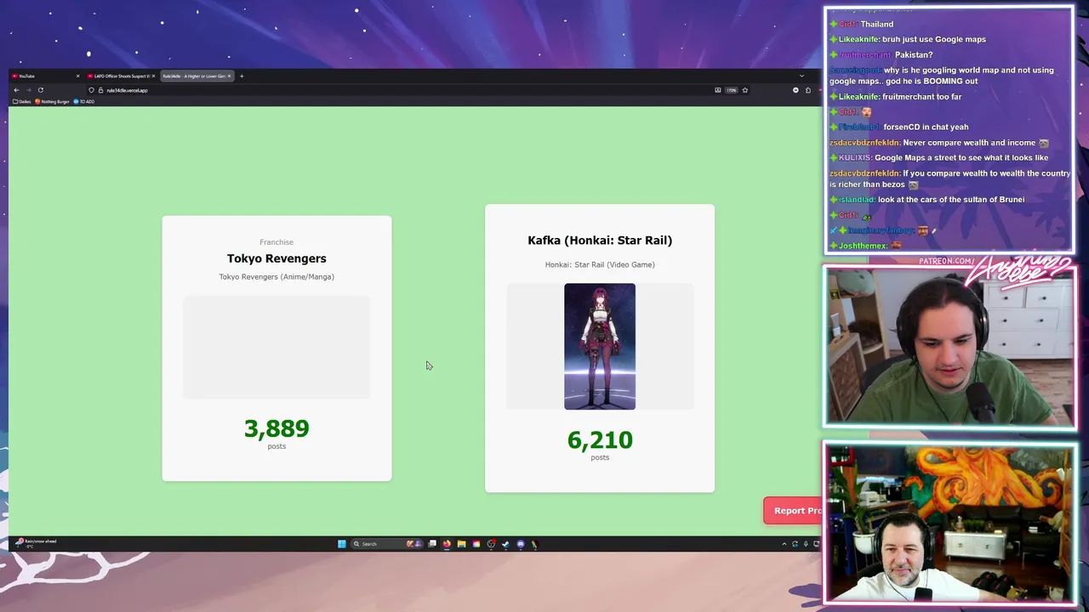Open the extensions icon in browser toolbar
The image size is (1089, 612).
pyautogui.click(x=807, y=90)
